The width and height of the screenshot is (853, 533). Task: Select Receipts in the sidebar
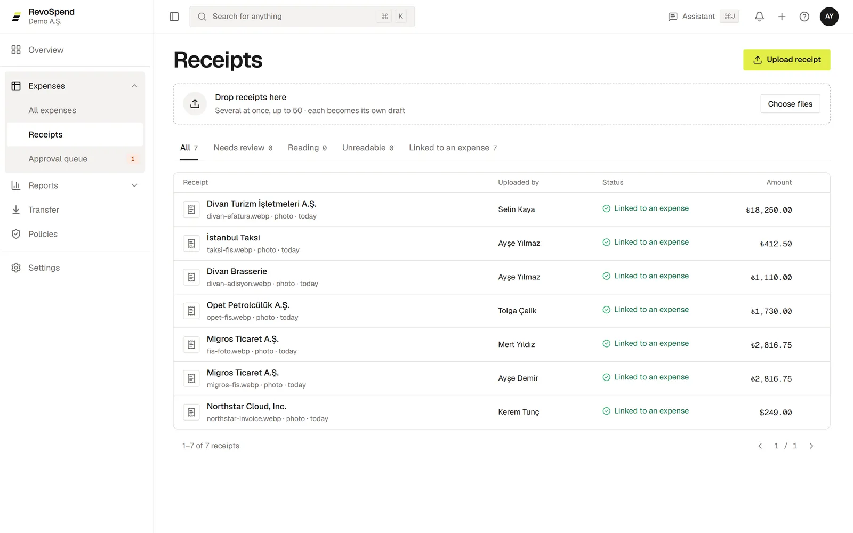[x=75, y=134]
